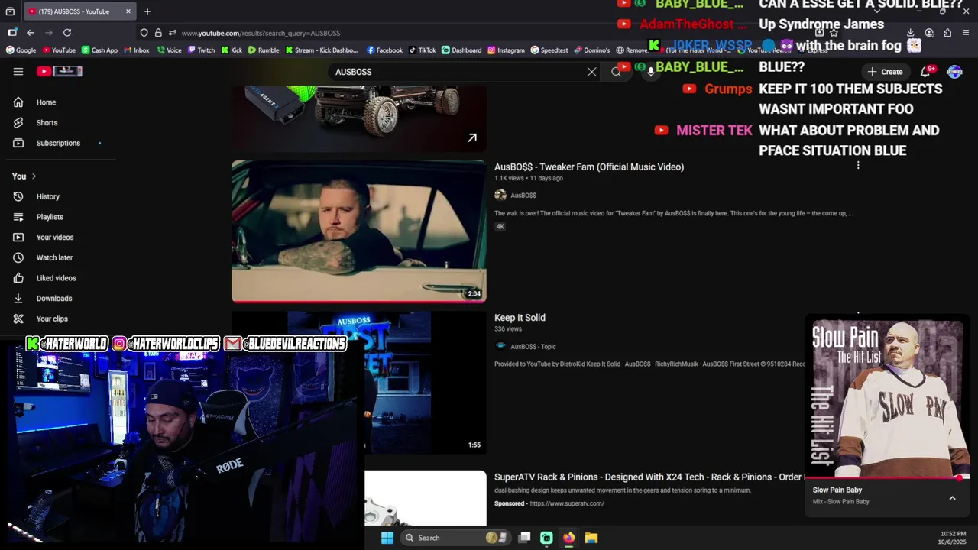Go back with the browser back arrow
978x550 pixels.
point(31,33)
